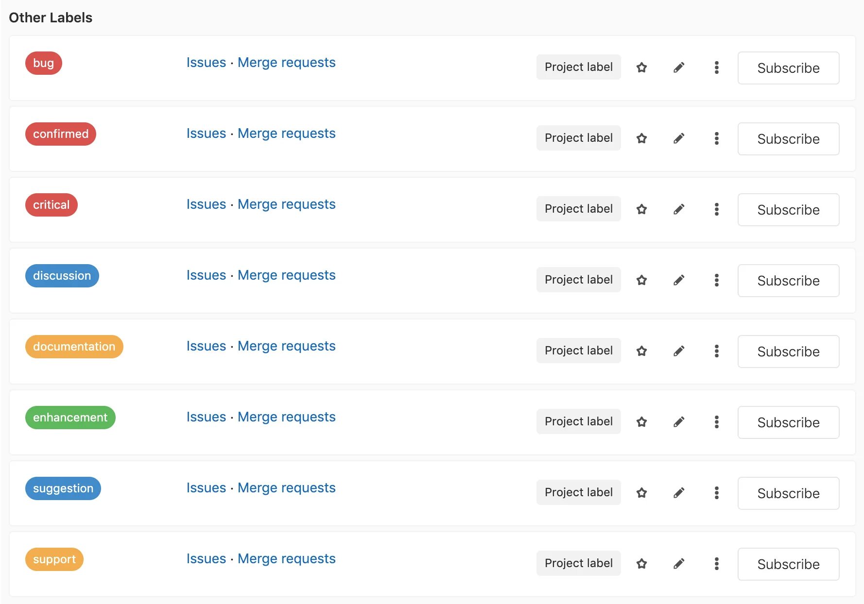Open Merge requests for discussion label
864x604 pixels.
click(x=286, y=275)
